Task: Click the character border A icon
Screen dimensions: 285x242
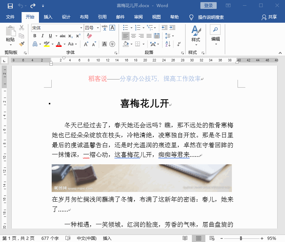Action: (112, 28)
